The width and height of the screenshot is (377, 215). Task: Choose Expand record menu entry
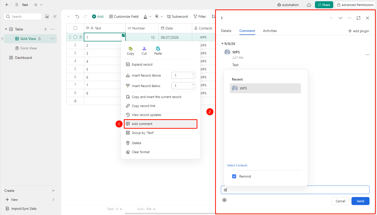[161, 64]
